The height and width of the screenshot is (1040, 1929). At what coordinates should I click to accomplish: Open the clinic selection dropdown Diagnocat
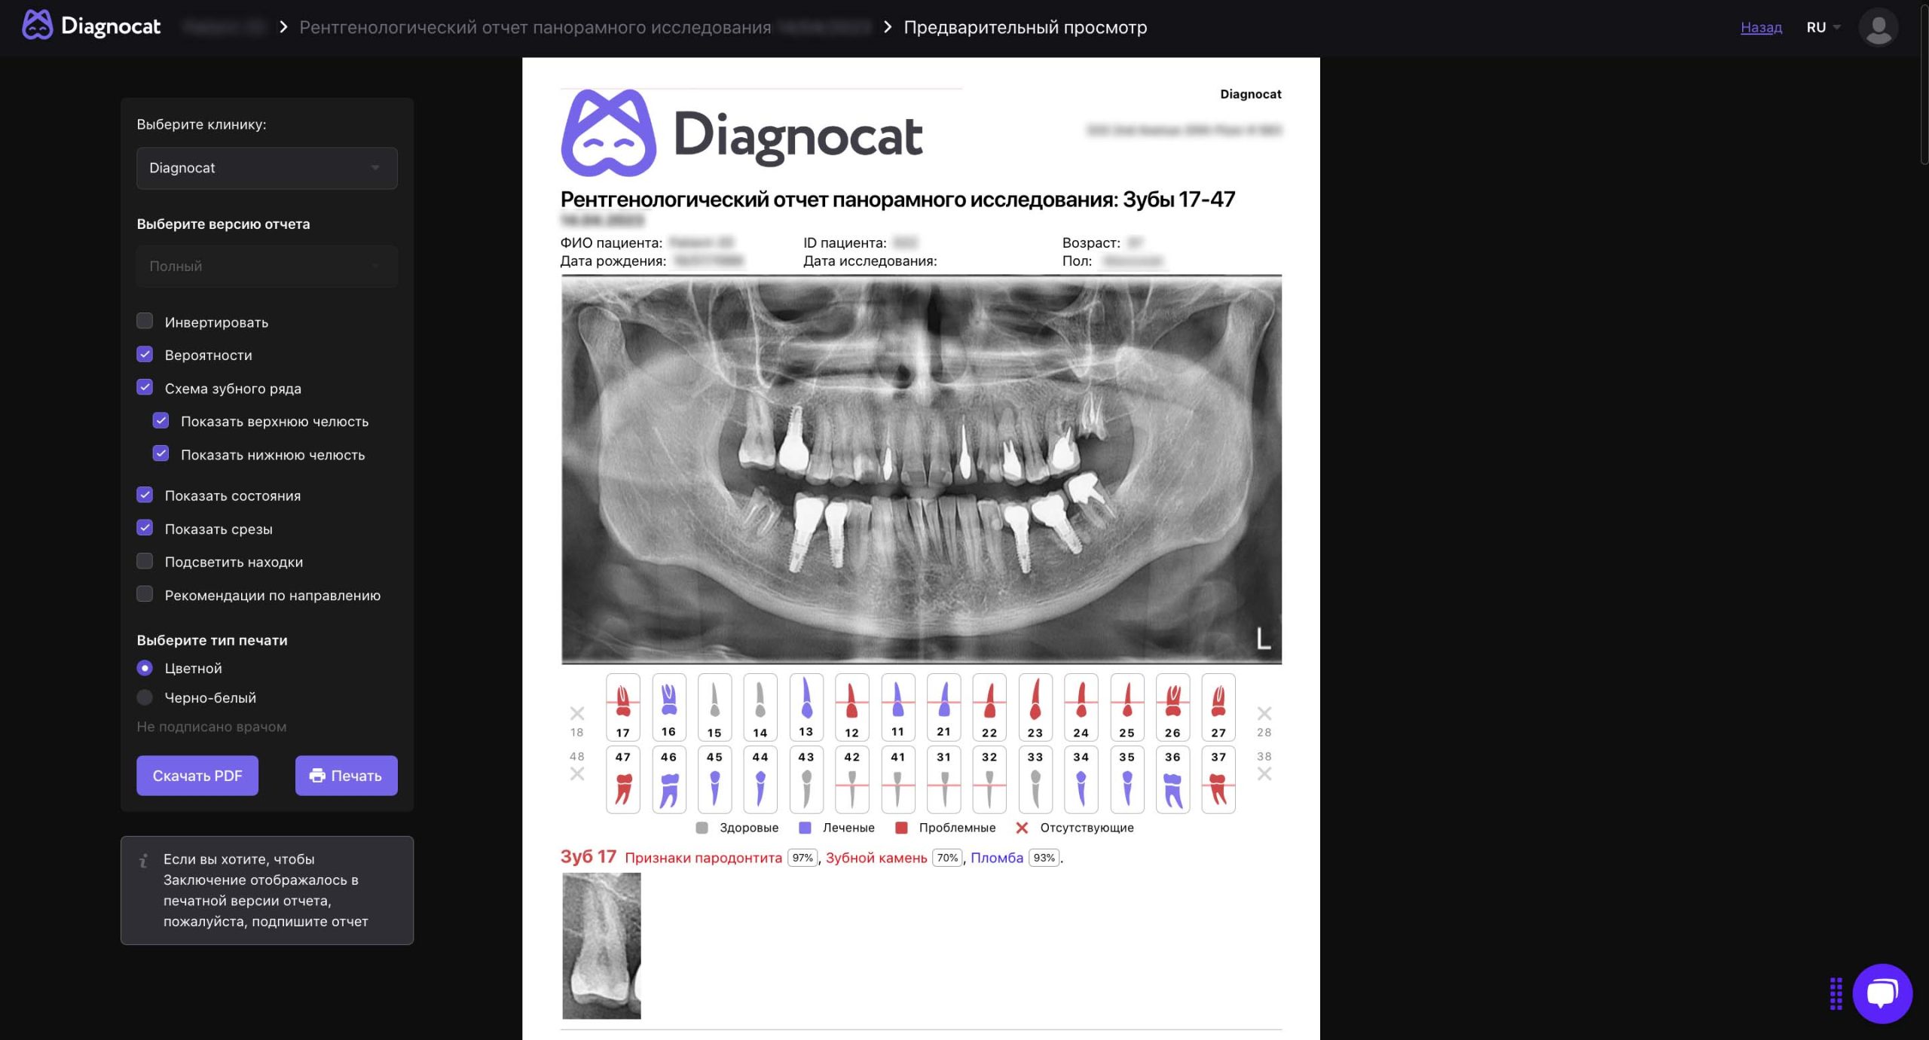267,168
